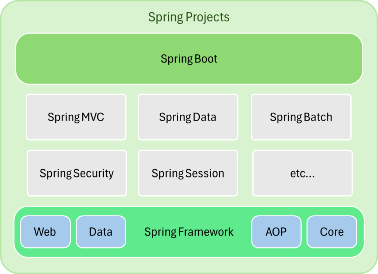Click the word "MVC" in the diagram
The height and width of the screenshot is (274, 378).
click(x=92, y=117)
